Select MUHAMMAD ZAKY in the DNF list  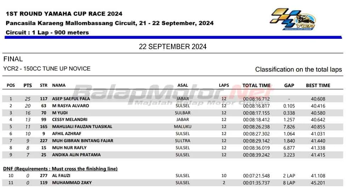(x=72, y=183)
